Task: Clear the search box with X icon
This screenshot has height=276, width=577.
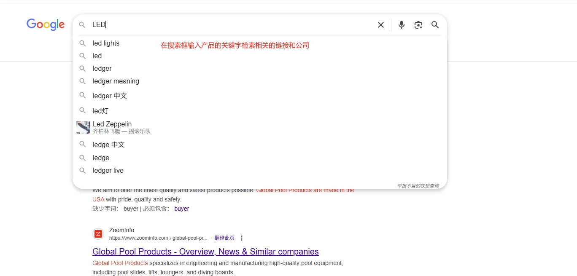Action: pos(381,25)
